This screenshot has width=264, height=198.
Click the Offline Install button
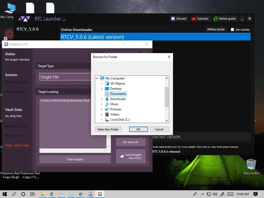(x=216, y=29)
